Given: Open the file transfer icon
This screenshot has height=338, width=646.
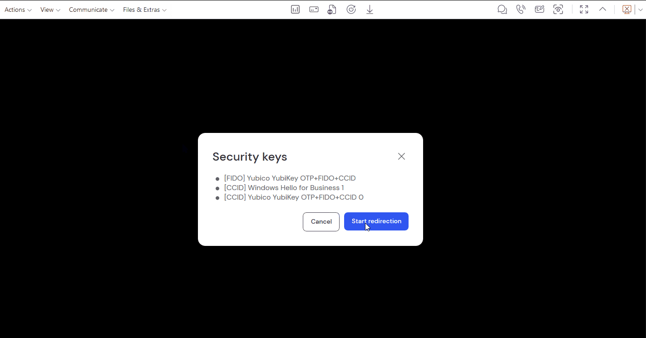Looking at the screenshot, I should point(332,10).
